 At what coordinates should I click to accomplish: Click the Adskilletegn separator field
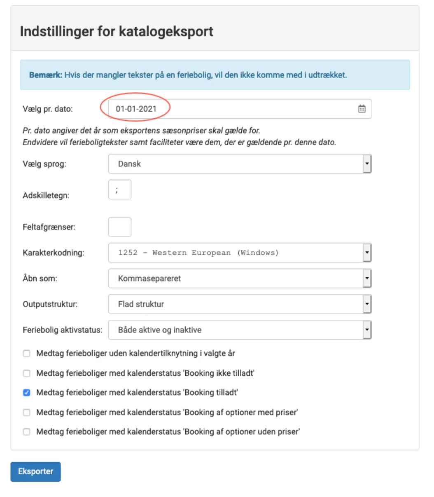tap(119, 190)
